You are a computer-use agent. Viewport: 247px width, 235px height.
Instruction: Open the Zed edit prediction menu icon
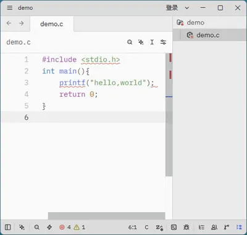pyautogui.click(x=159, y=228)
